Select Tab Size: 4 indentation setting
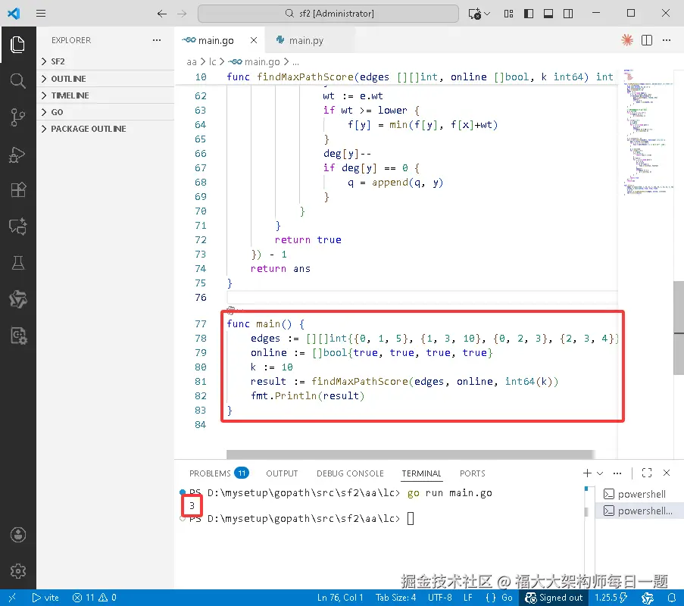Viewport: 684px width, 606px height. tap(395, 597)
